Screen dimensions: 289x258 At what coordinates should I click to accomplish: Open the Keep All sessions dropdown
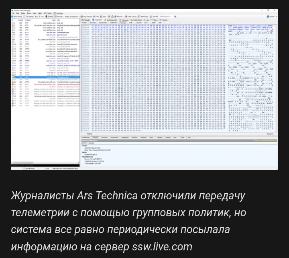click(72, 16)
